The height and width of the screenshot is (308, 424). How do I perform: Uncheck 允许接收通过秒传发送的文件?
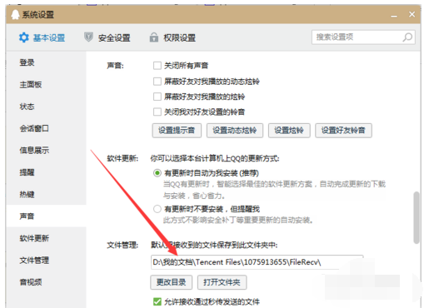click(x=157, y=301)
